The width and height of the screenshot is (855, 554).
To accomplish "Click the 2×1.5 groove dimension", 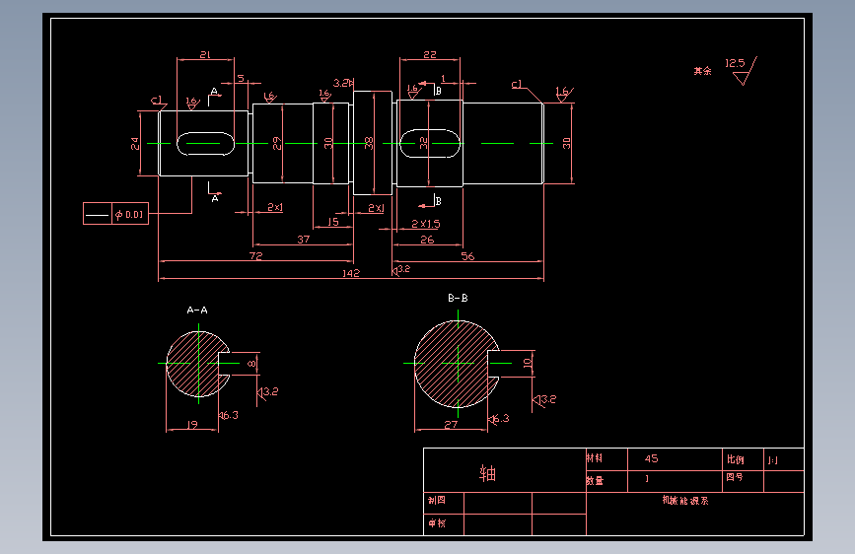I will pyautogui.click(x=426, y=224).
